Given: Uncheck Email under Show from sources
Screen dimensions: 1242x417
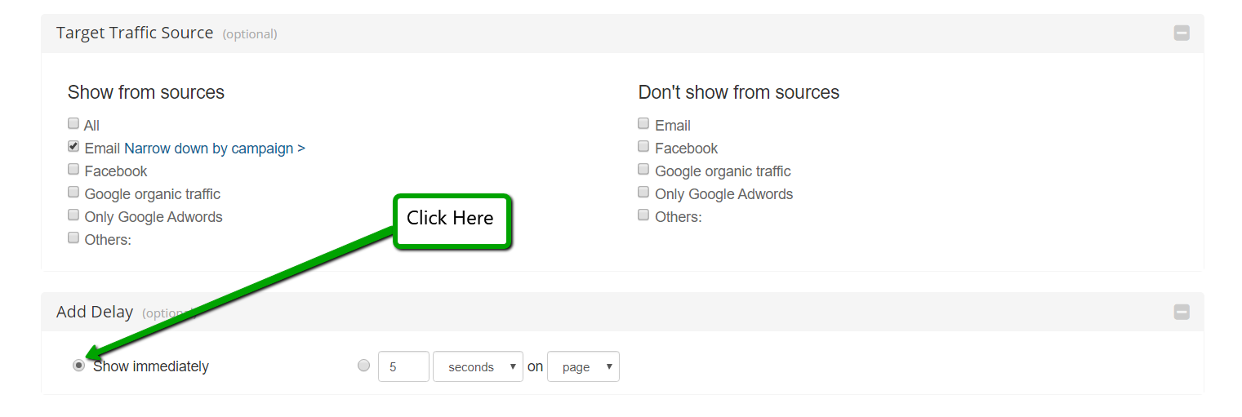Looking at the screenshot, I should [73, 147].
